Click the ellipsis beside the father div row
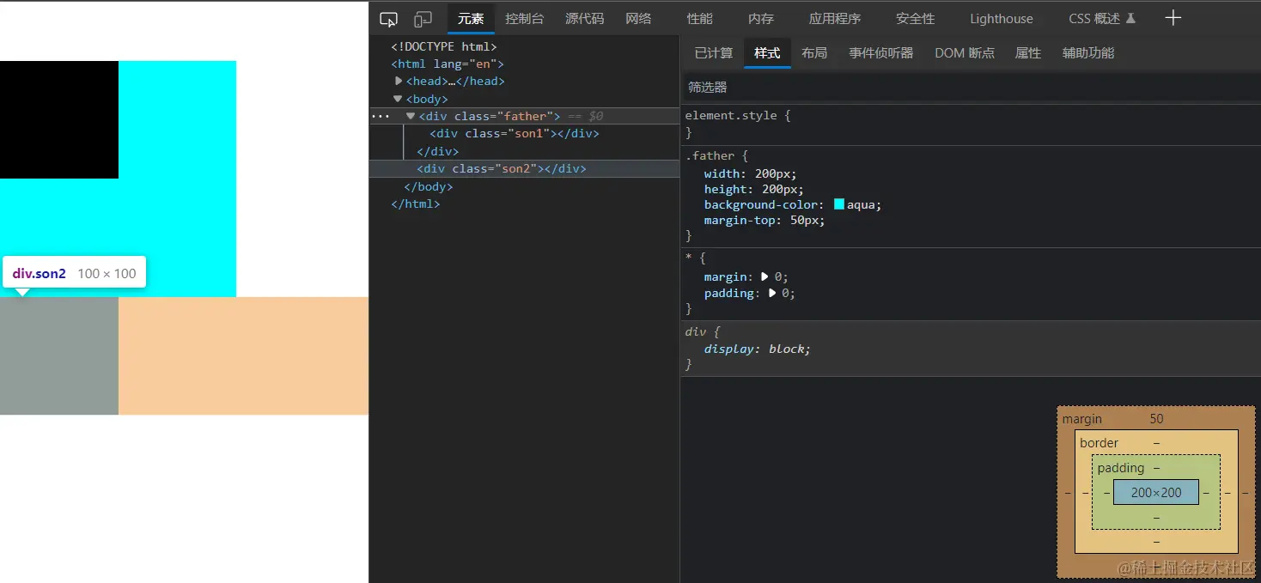Screen dimensions: 1261x583 pyautogui.click(x=381, y=116)
